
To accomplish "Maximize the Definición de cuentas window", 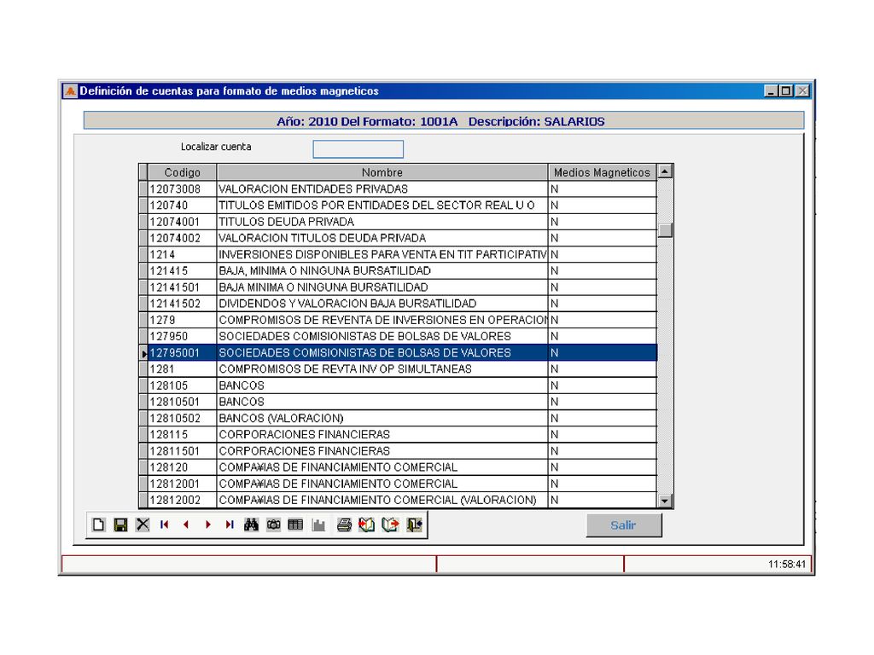I will 786,90.
